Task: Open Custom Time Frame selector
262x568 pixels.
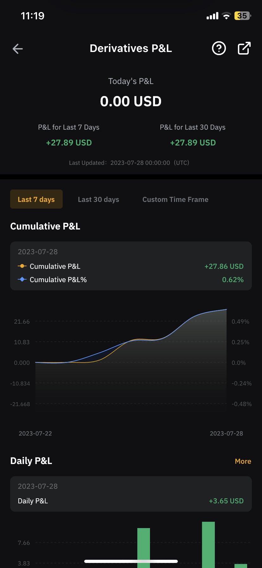Action: pyautogui.click(x=175, y=199)
